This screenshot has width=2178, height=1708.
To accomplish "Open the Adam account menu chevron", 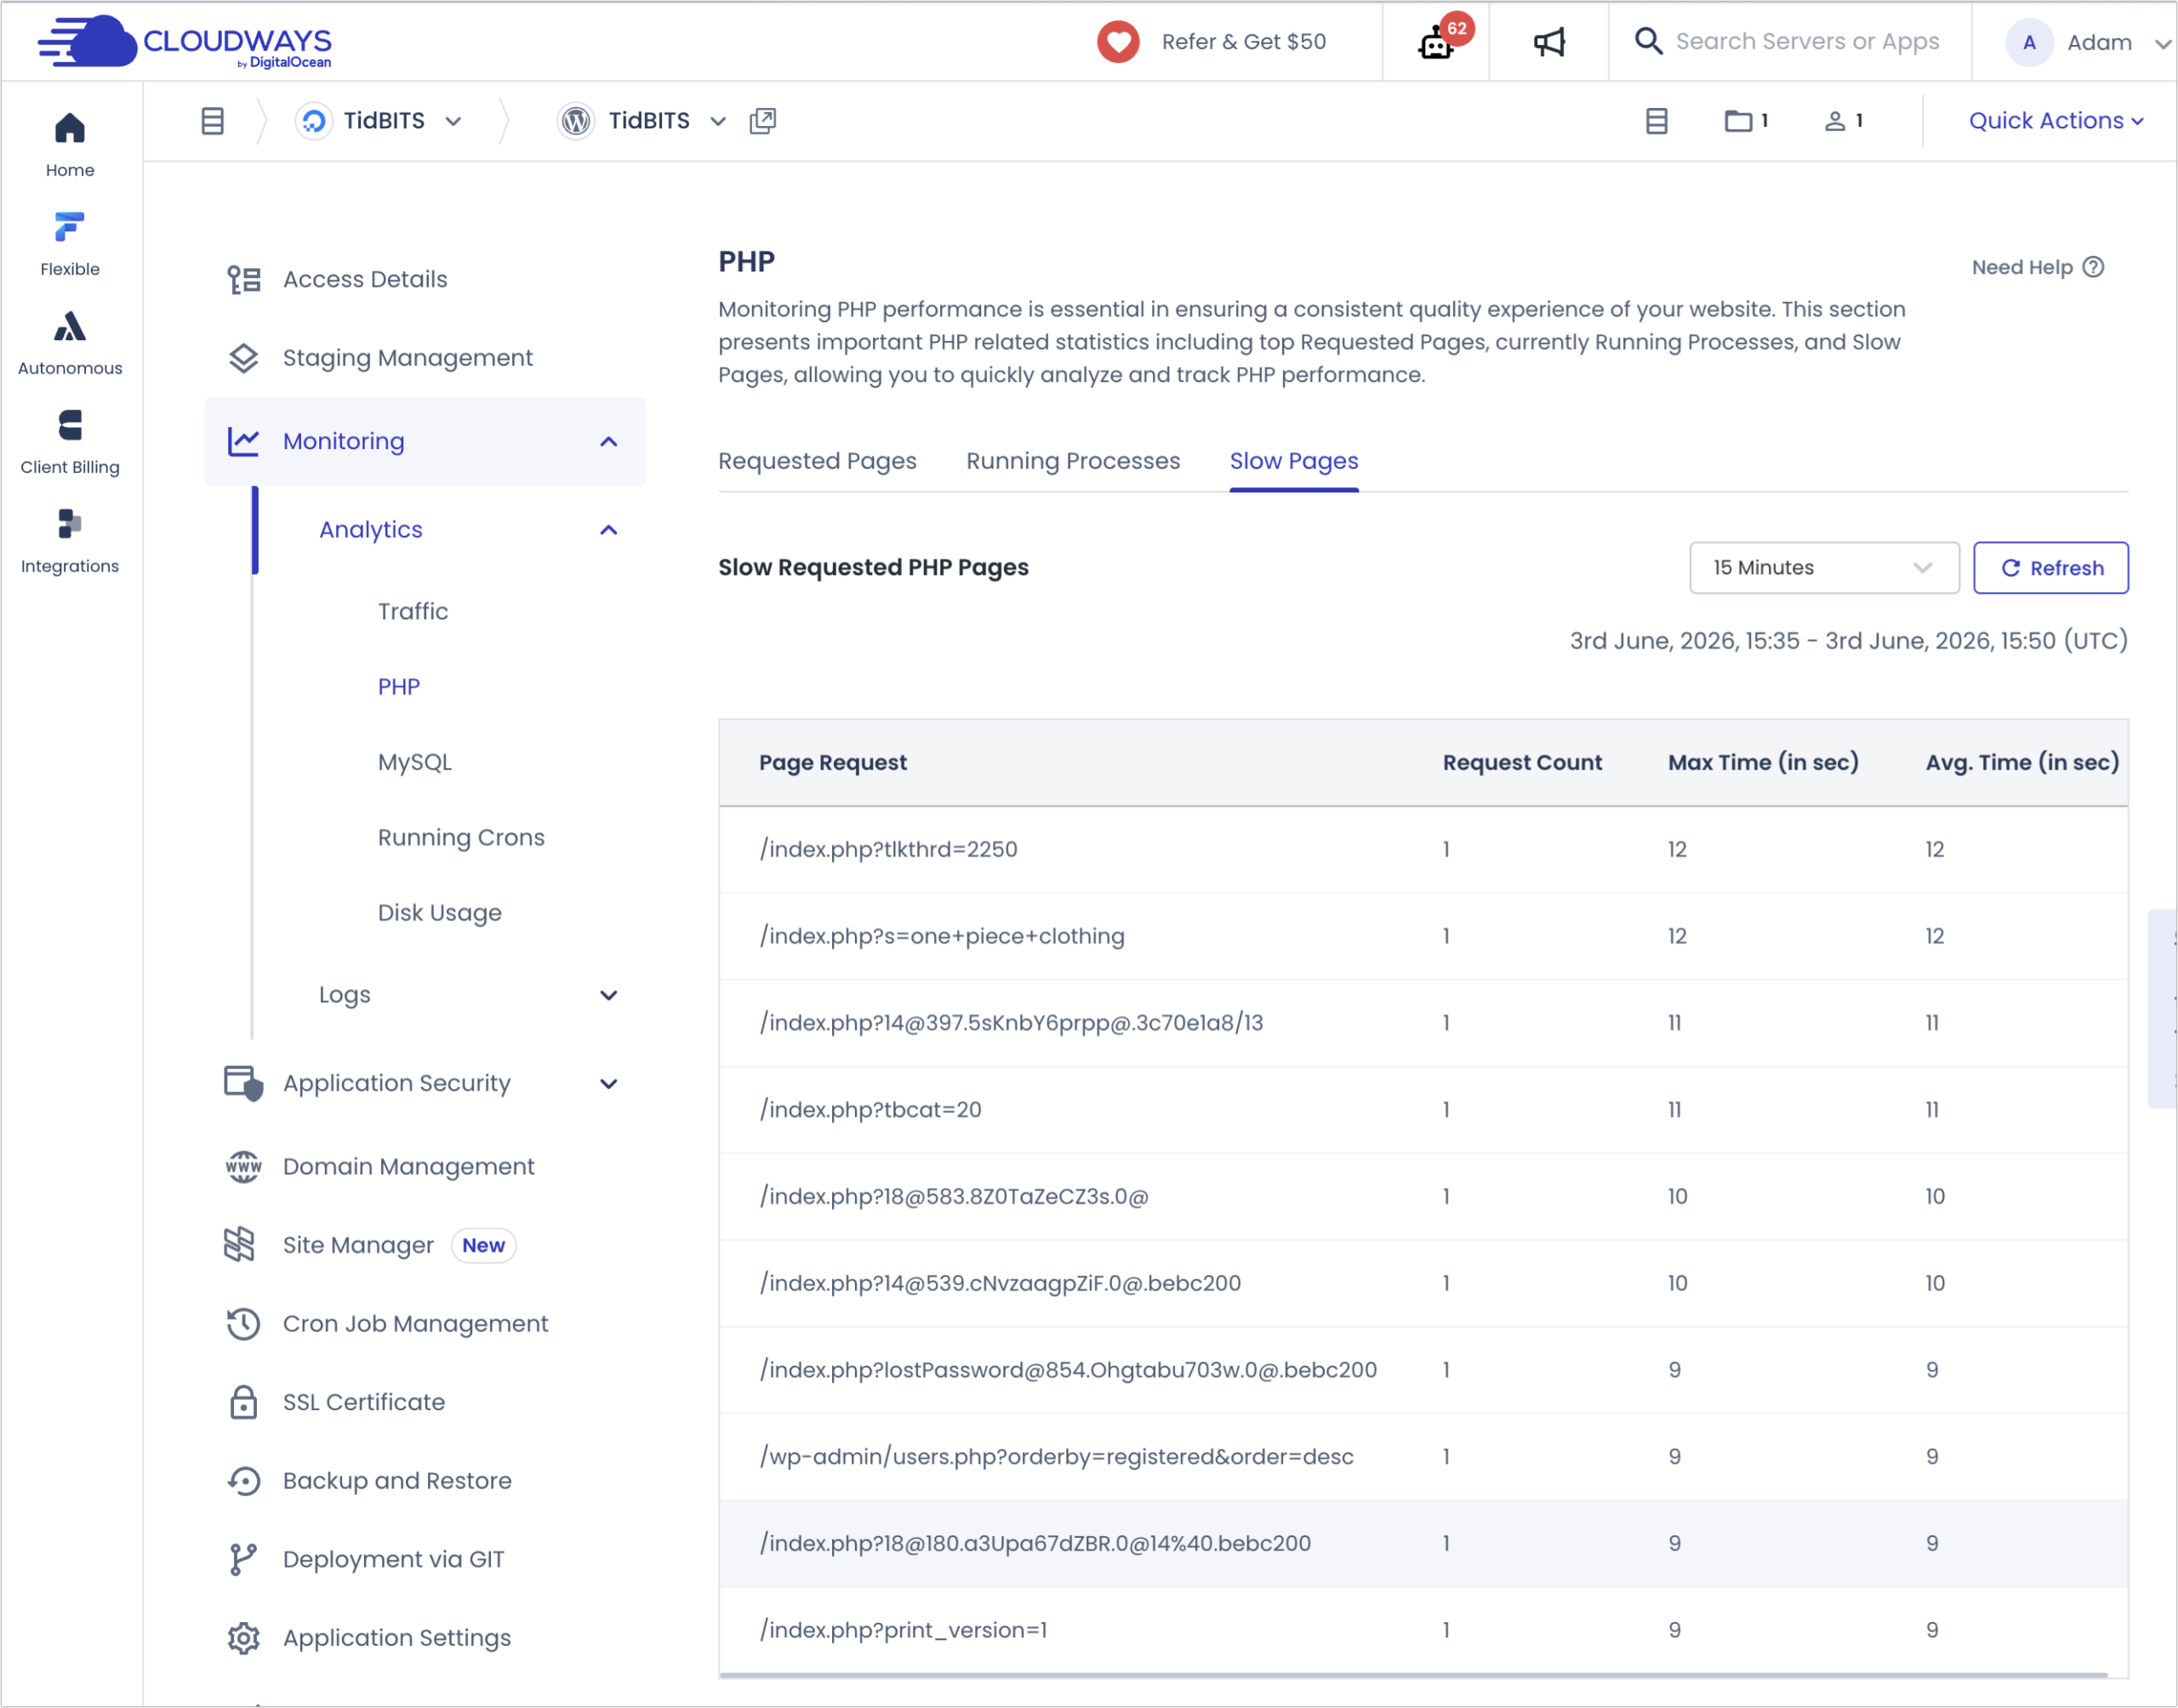I will (x=2162, y=43).
